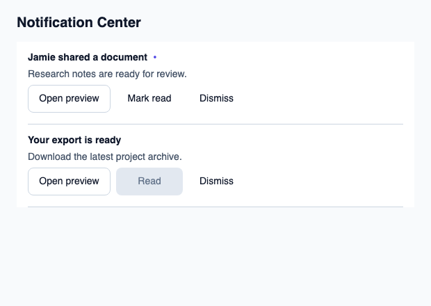Click 'Download the latest project archive.' text
The width and height of the screenshot is (431, 306).
[105, 156]
